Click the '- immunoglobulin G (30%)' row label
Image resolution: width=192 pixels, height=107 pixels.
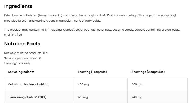coord(27,97)
